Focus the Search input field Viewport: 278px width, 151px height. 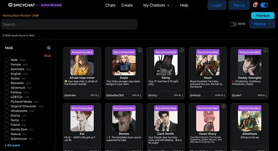tap(69, 24)
